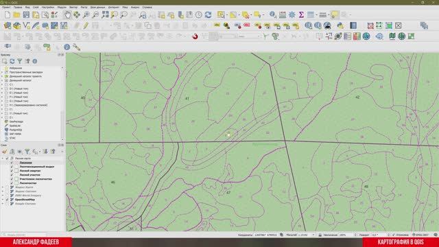
Task: Open the Слой menu
Action: pyautogui.click(x=36, y=8)
